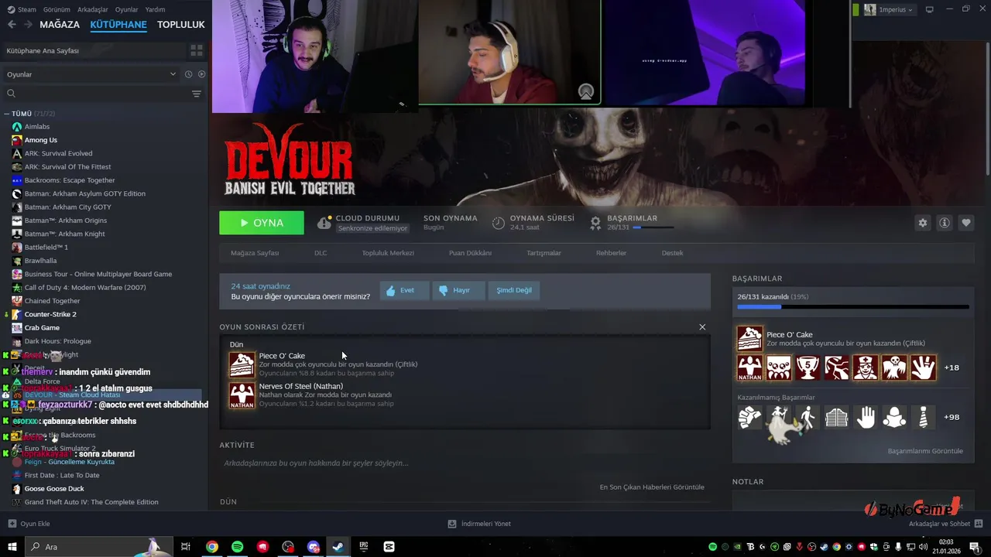Open the Puan Dükkânı tab
This screenshot has height=557, width=991.
click(x=470, y=253)
